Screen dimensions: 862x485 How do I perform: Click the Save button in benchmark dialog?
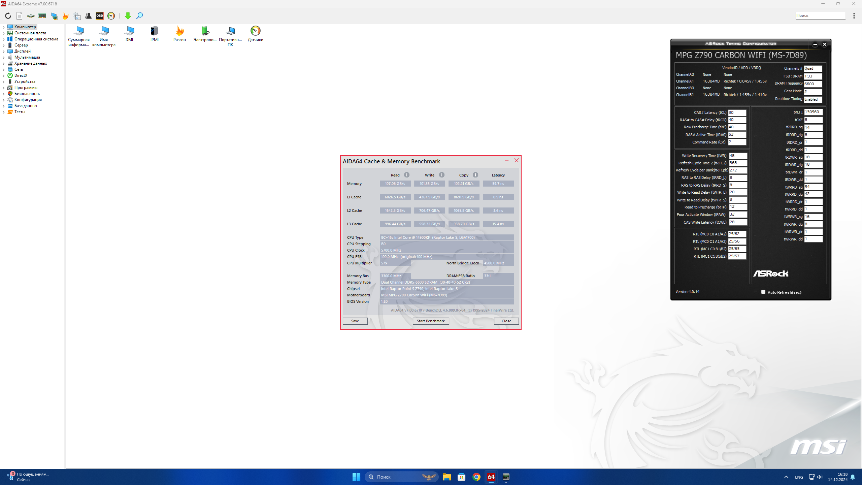click(355, 321)
